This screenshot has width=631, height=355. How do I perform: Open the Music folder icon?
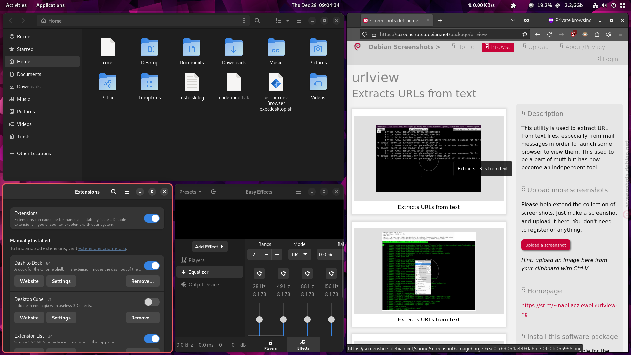pyautogui.click(x=276, y=47)
